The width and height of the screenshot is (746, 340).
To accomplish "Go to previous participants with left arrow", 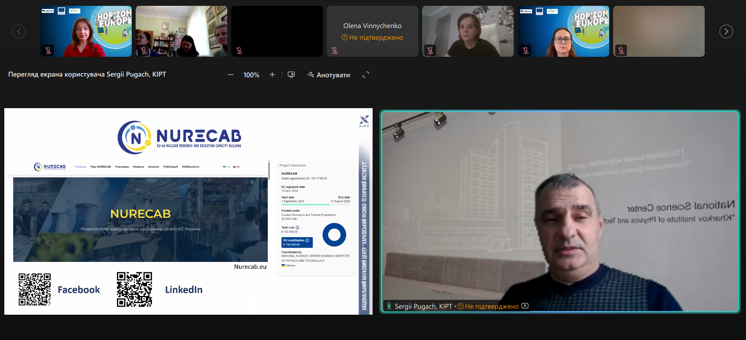I will coord(19,32).
